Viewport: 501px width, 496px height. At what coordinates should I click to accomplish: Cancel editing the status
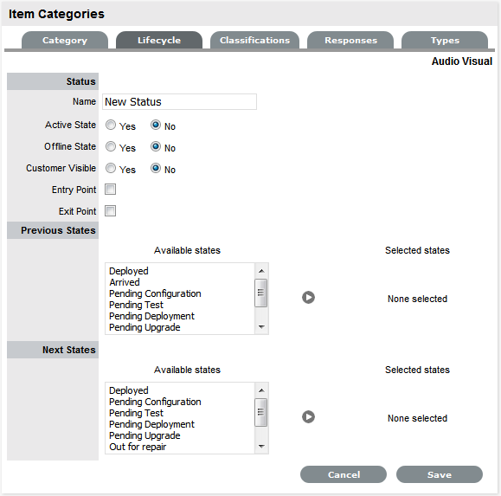(344, 474)
